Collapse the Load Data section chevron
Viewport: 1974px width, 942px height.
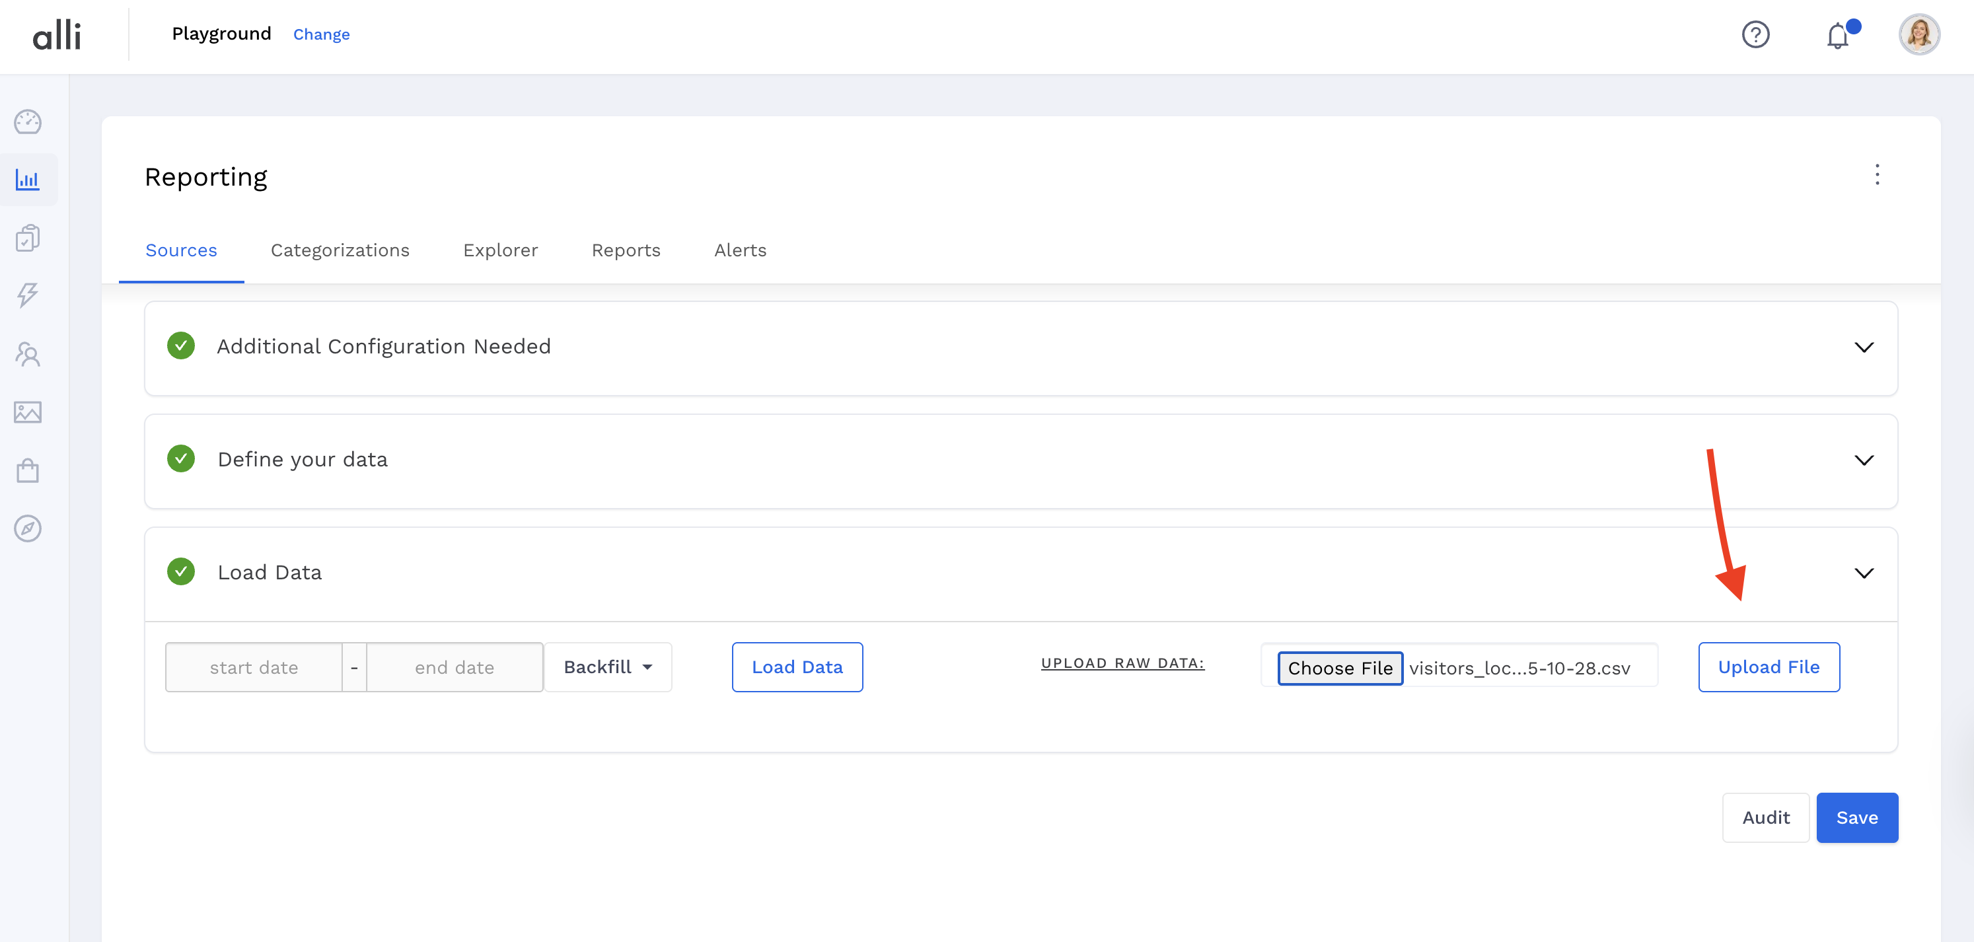click(1864, 573)
